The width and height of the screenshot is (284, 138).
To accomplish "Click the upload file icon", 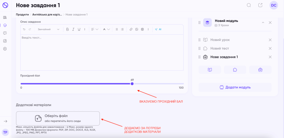I will tap(38, 118).
